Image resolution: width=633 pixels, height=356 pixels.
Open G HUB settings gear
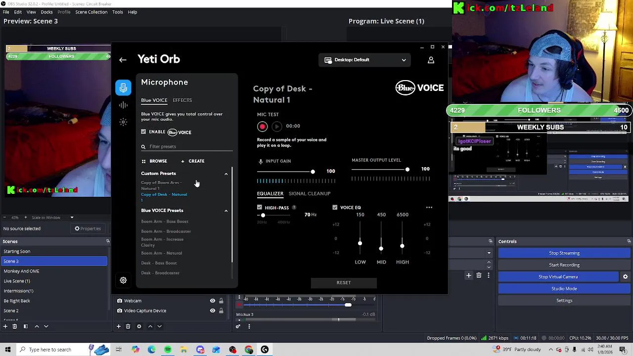pyautogui.click(x=123, y=280)
